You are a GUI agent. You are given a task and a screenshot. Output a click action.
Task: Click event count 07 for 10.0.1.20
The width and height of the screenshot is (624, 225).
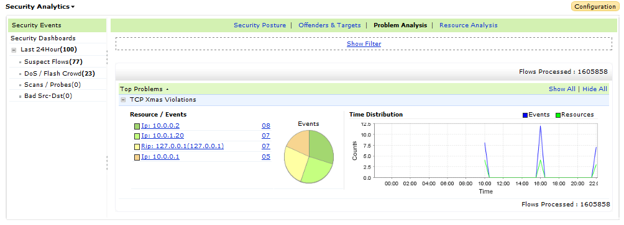click(266, 136)
